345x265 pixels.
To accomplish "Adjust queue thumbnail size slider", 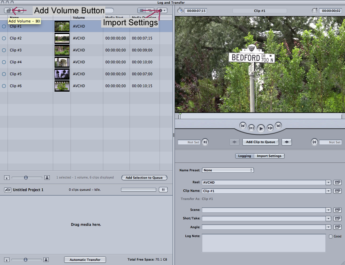I will coord(26,260).
